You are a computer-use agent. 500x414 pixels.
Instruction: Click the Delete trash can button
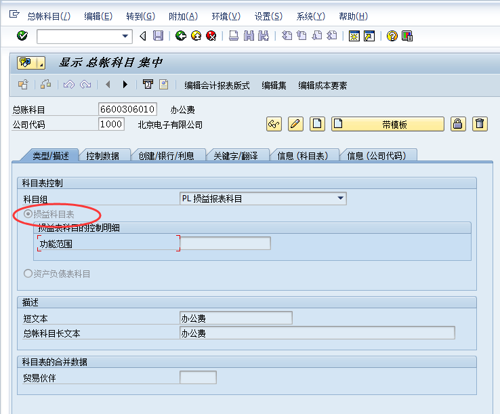[480, 124]
